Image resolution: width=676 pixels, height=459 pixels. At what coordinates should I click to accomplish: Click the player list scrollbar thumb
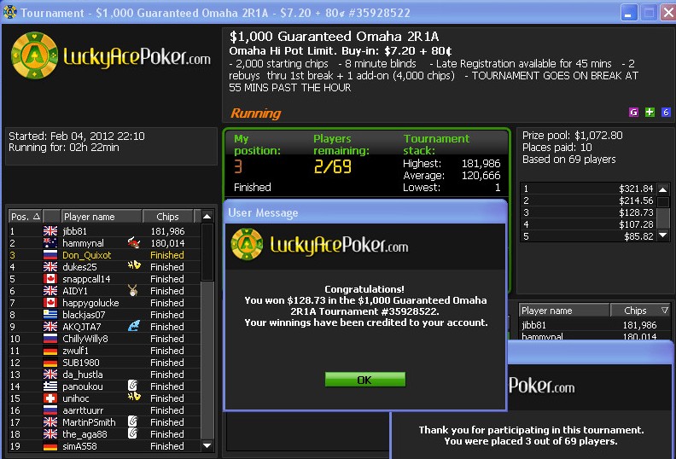pos(207,253)
